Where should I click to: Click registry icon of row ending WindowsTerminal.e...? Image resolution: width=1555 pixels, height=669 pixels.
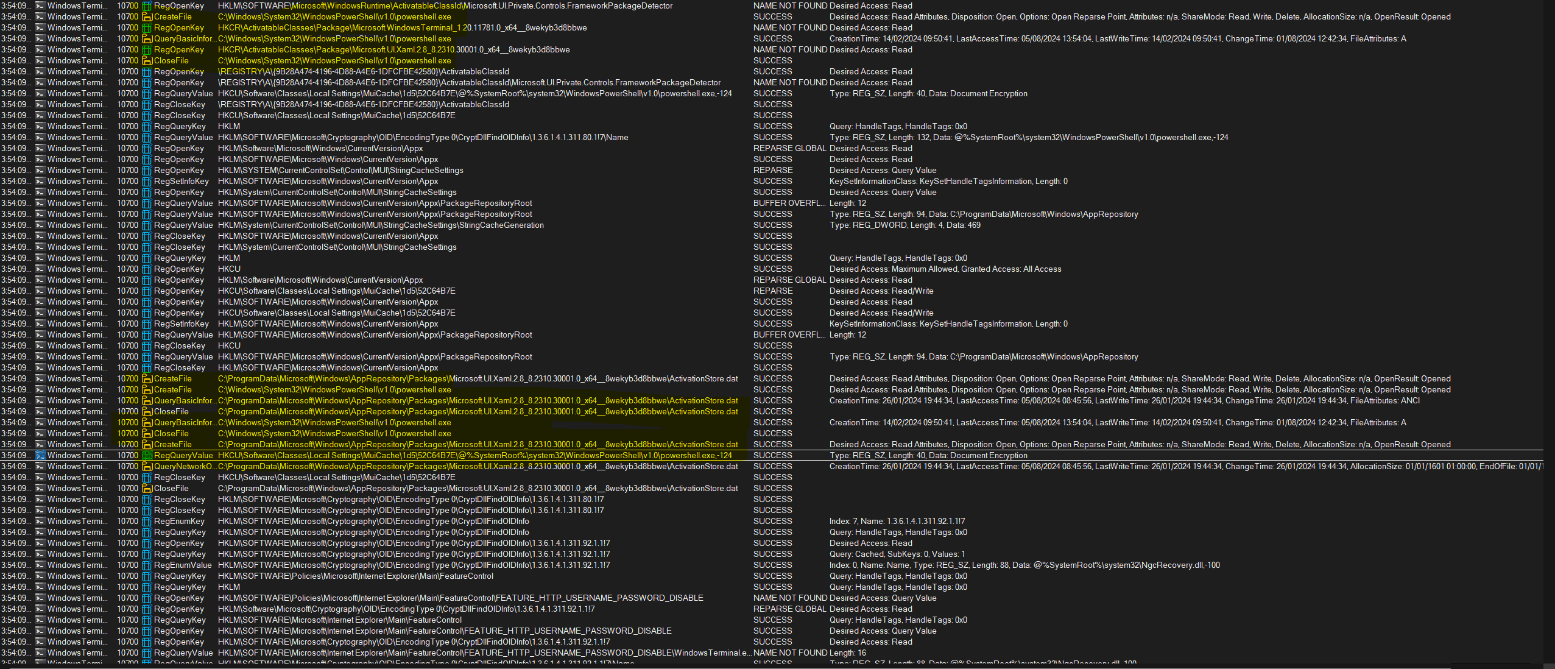point(147,653)
